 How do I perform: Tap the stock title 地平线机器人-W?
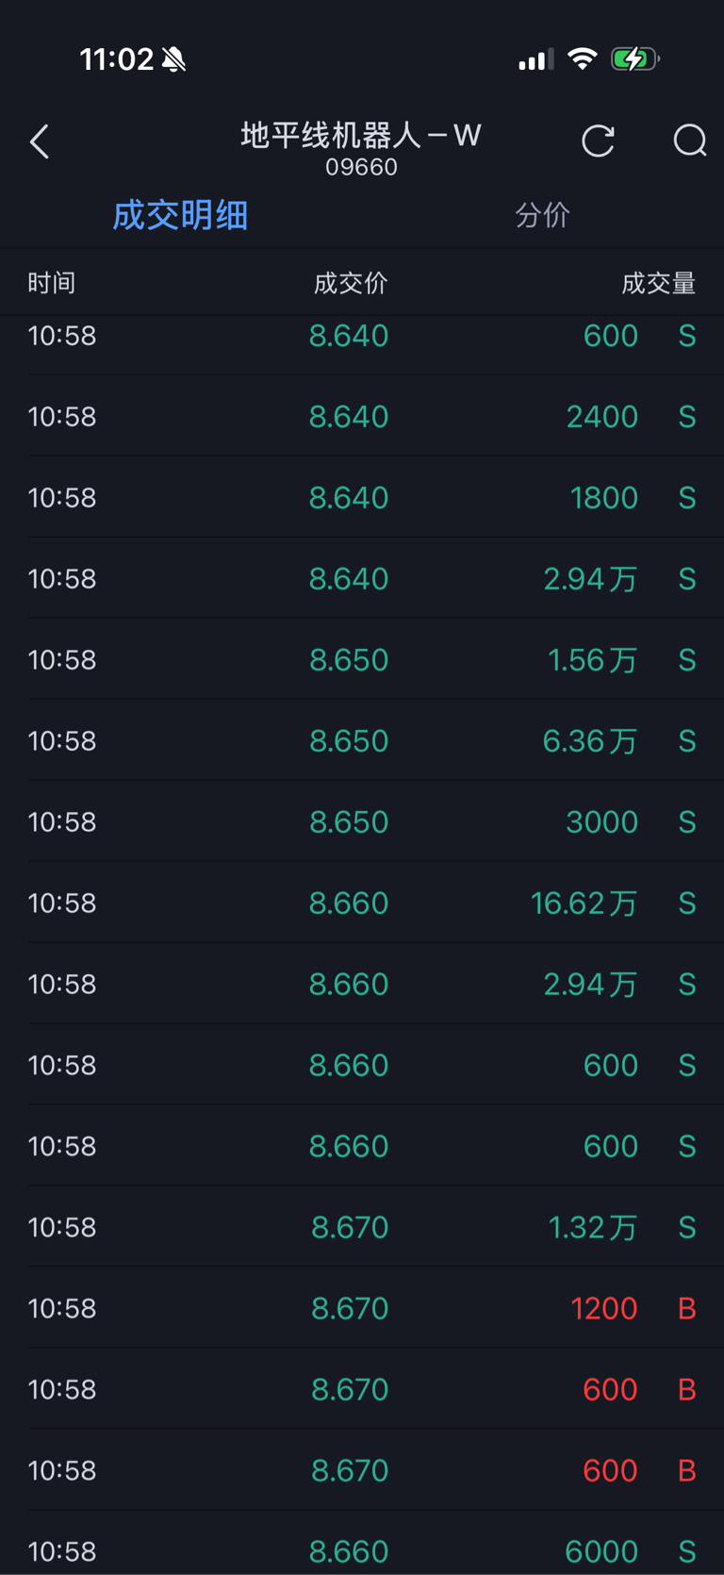point(361,136)
